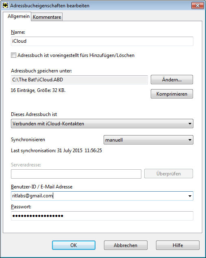Click the Abbrechen button
Screen dimensions: 206x258
coord(126,245)
